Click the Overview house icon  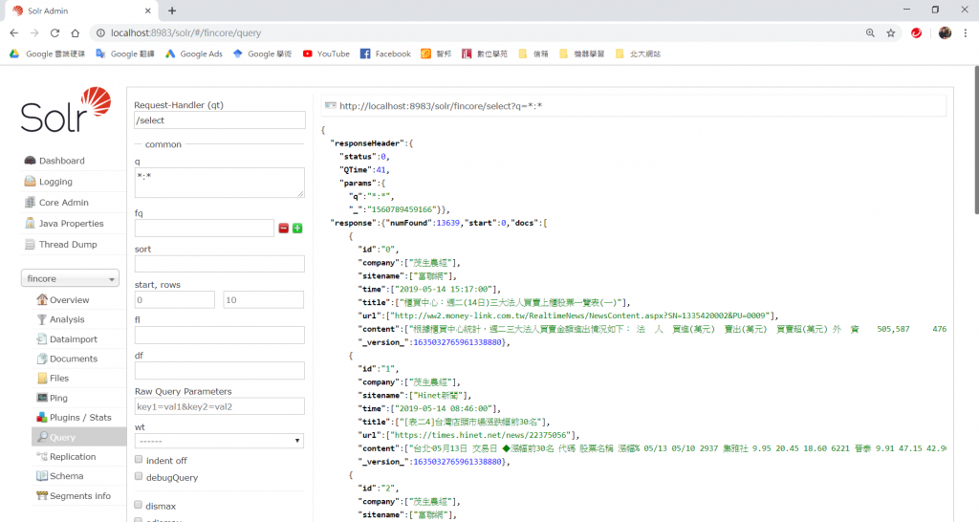[x=42, y=299]
